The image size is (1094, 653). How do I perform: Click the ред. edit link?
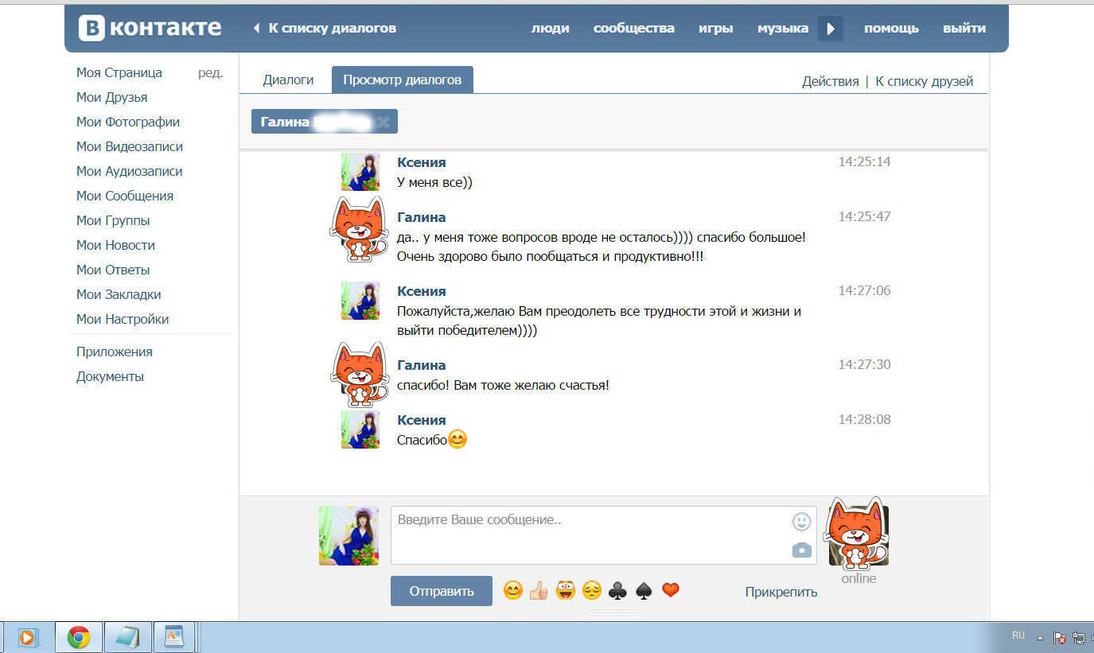click(210, 72)
